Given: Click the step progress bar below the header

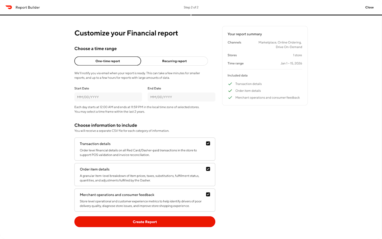Looking at the screenshot, I should (x=191, y=14).
